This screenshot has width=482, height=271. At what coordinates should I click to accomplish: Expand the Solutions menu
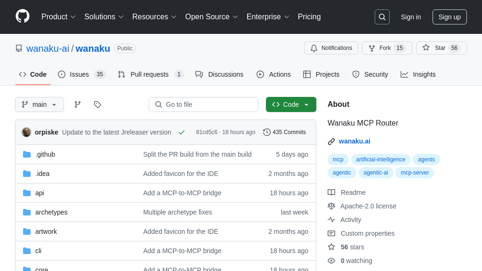(x=104, y=17)
